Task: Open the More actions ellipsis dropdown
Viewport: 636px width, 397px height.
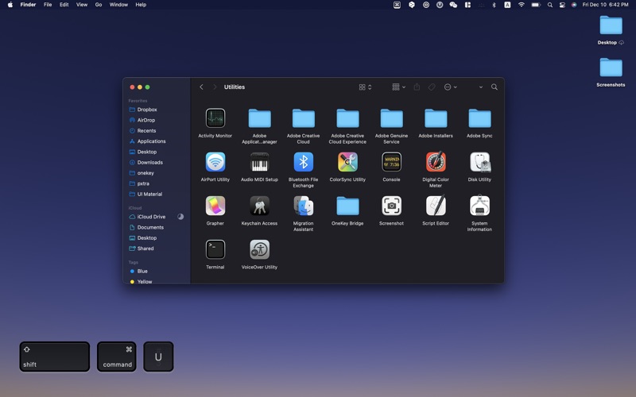Action: click(450, 87)
